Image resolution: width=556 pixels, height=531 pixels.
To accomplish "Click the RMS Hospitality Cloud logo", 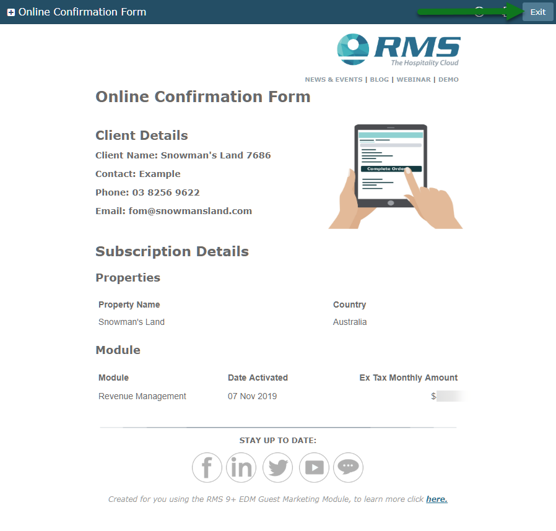I will tap(399, 50).
